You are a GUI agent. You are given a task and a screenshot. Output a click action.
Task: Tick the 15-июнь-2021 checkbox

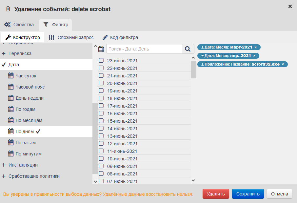[101, 121]
